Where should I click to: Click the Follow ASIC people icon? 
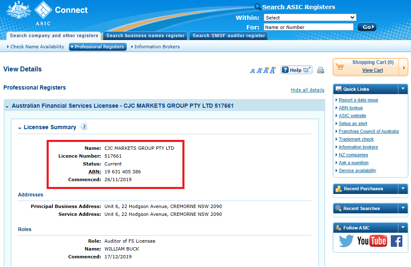(338, 228)
